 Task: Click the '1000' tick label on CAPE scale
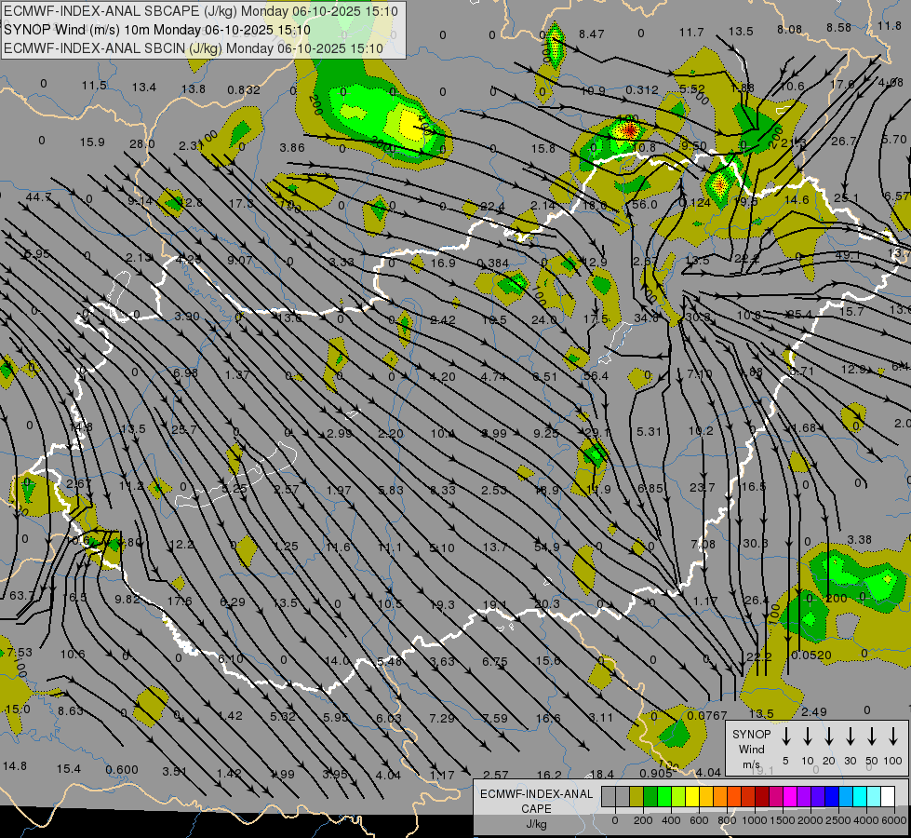[x=755, y=820]
